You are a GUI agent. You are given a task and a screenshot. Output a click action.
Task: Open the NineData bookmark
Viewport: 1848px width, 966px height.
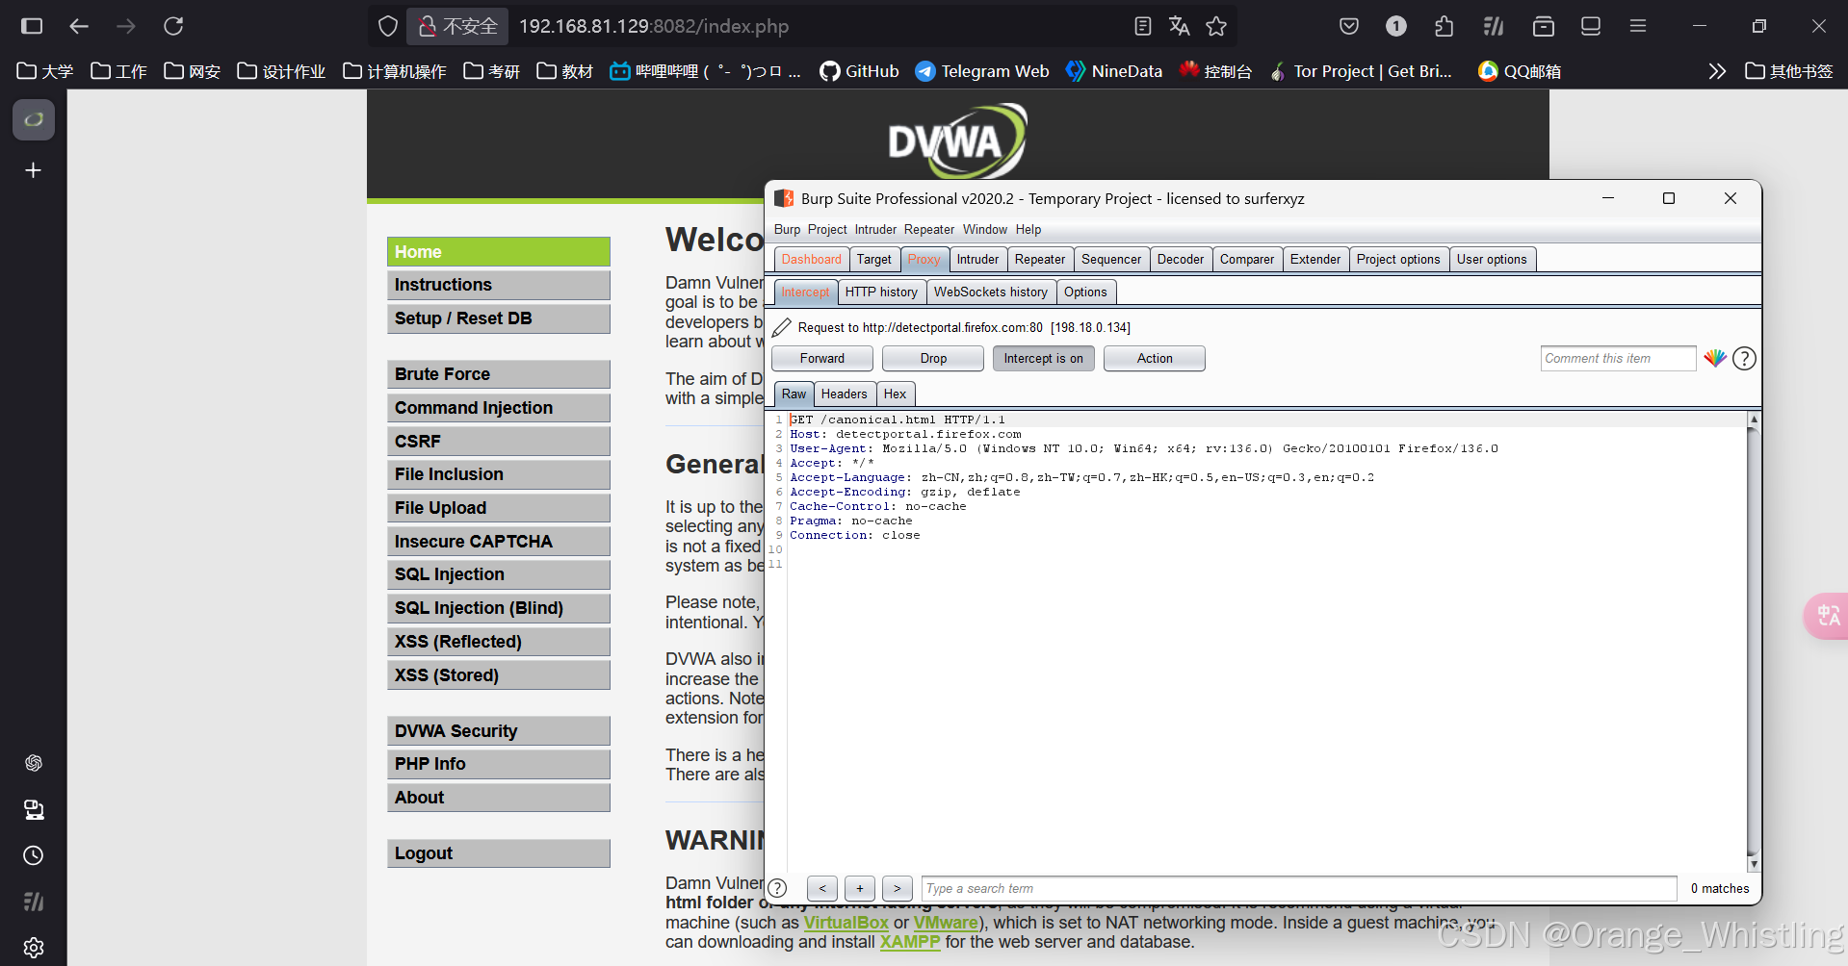coord(1114,71)
